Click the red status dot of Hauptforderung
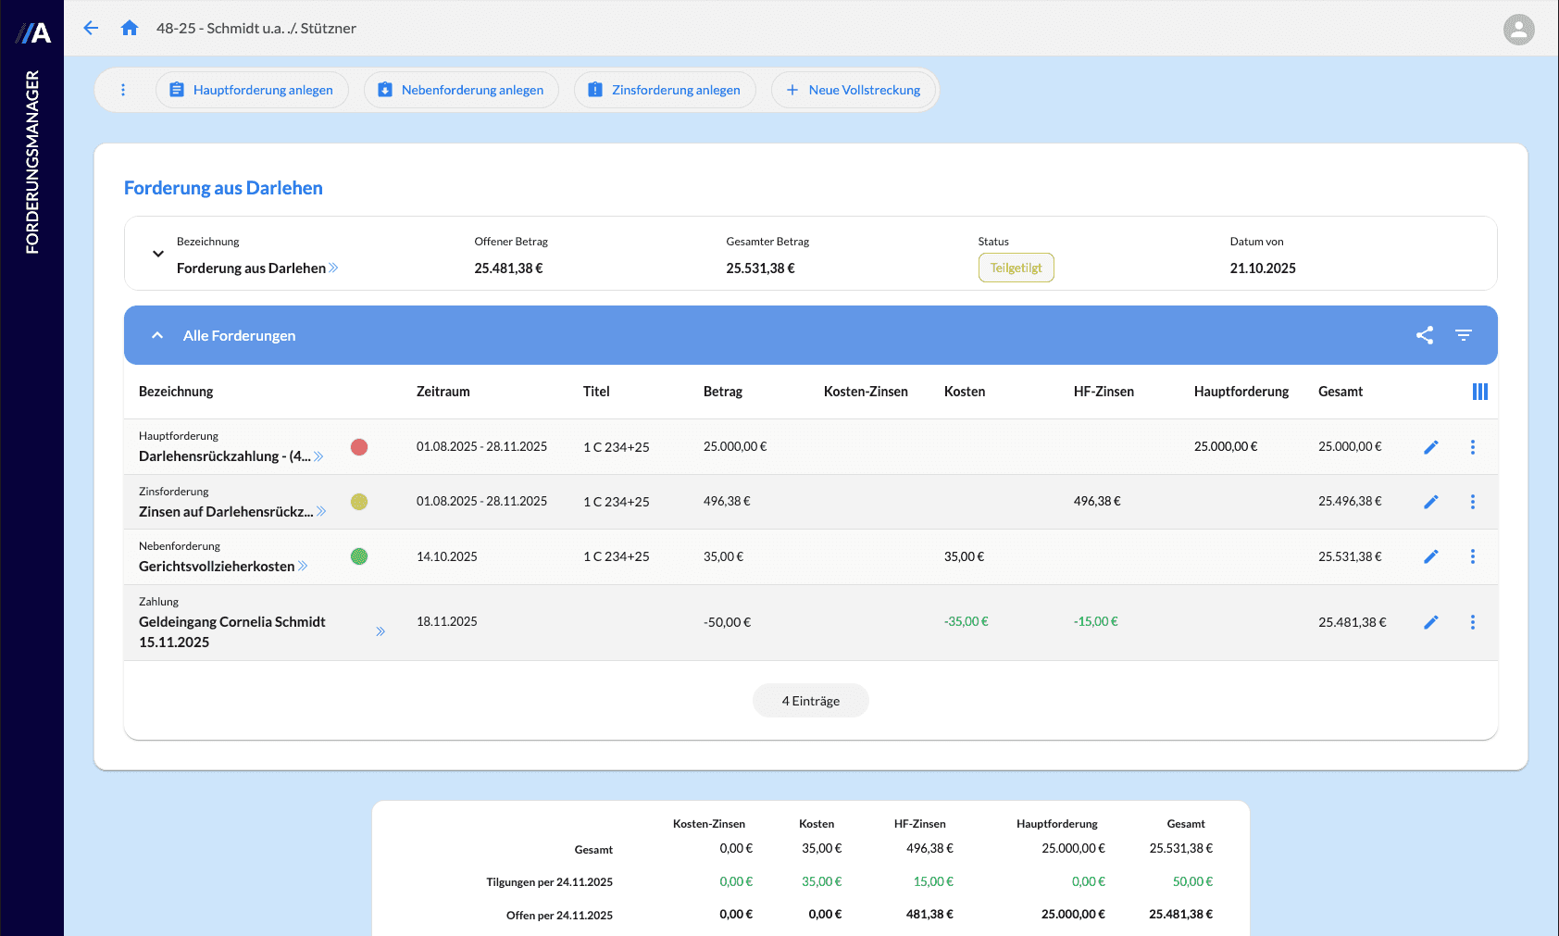Image resolution: width=1559 pixels, height=936 pixels. (359, 447)
